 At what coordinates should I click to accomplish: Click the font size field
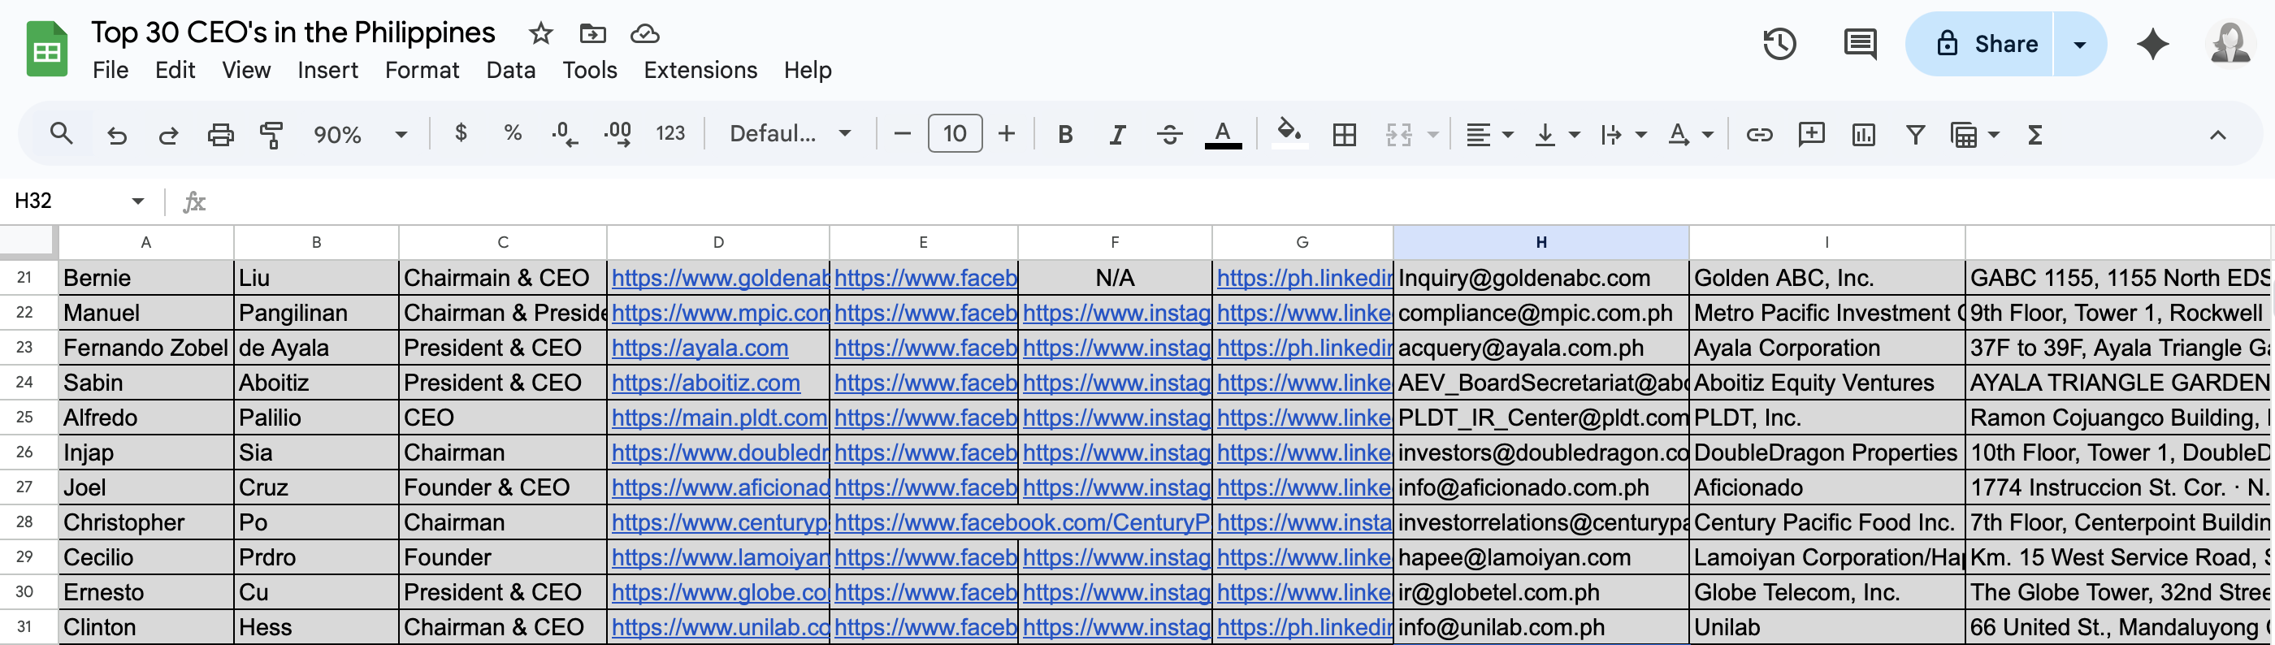(955, 134)
